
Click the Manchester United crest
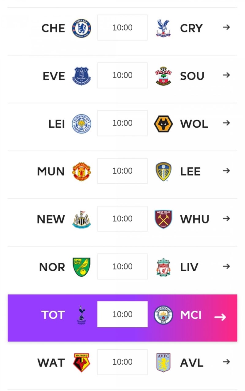[81, 171]
